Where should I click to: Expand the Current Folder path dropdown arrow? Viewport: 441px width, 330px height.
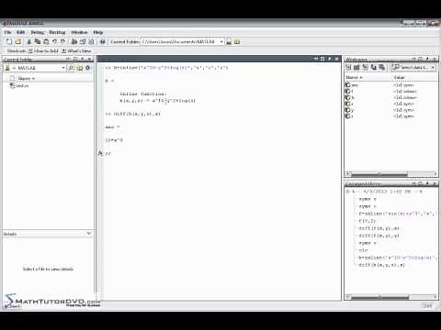pos(221,41)
